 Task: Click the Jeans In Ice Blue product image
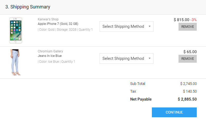[x=16, y=62]
